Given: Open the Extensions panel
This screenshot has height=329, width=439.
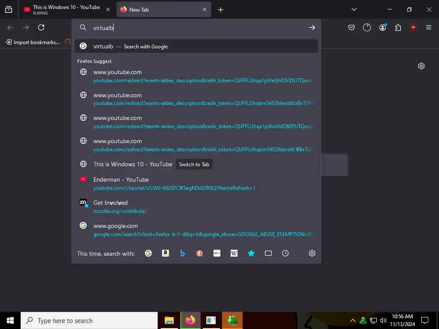Looking at the screenshot, I should pos(398,27).
